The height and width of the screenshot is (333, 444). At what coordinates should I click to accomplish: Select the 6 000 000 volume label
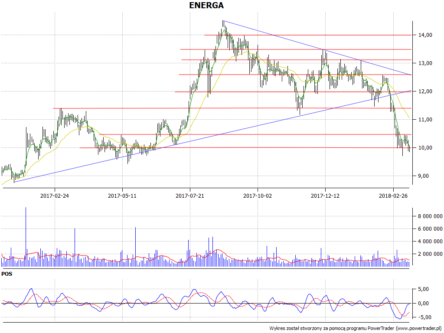(431, 229)
